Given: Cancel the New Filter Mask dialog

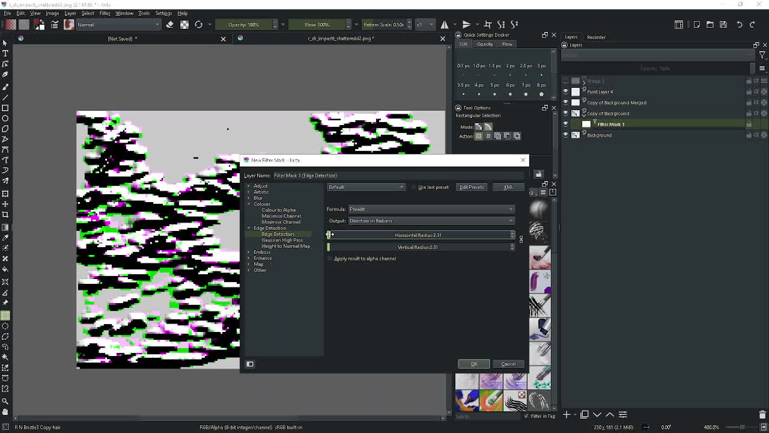Looking at the screenshot, I should point(508,364).
